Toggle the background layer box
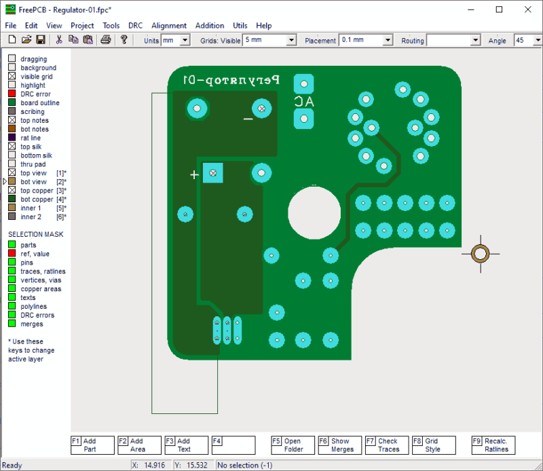The height and width of the screenshot is (471, 543). pyautogui.click(x=12, y=67)
